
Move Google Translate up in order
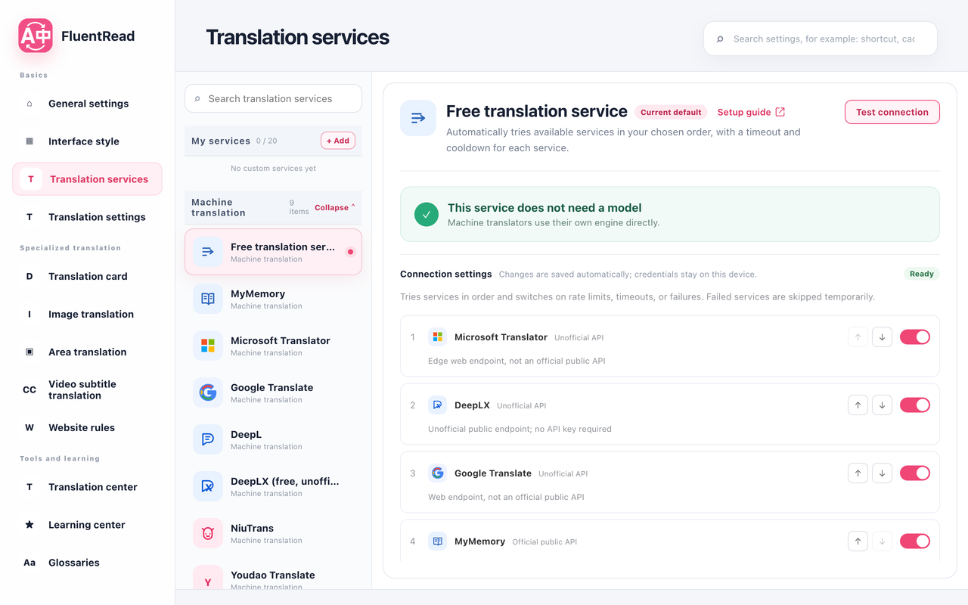[858, 473]
